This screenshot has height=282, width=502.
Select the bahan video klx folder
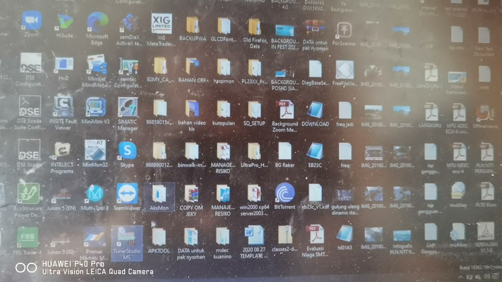coord(192,115)
